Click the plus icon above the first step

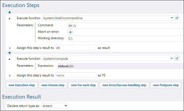tap(10, 12)
